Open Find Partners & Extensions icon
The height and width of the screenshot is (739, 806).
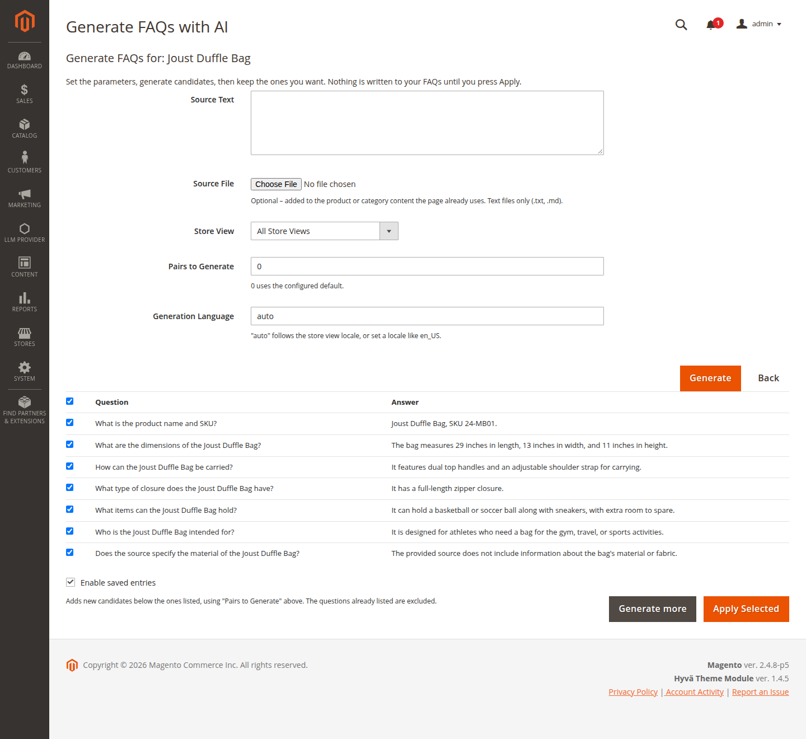25,402
